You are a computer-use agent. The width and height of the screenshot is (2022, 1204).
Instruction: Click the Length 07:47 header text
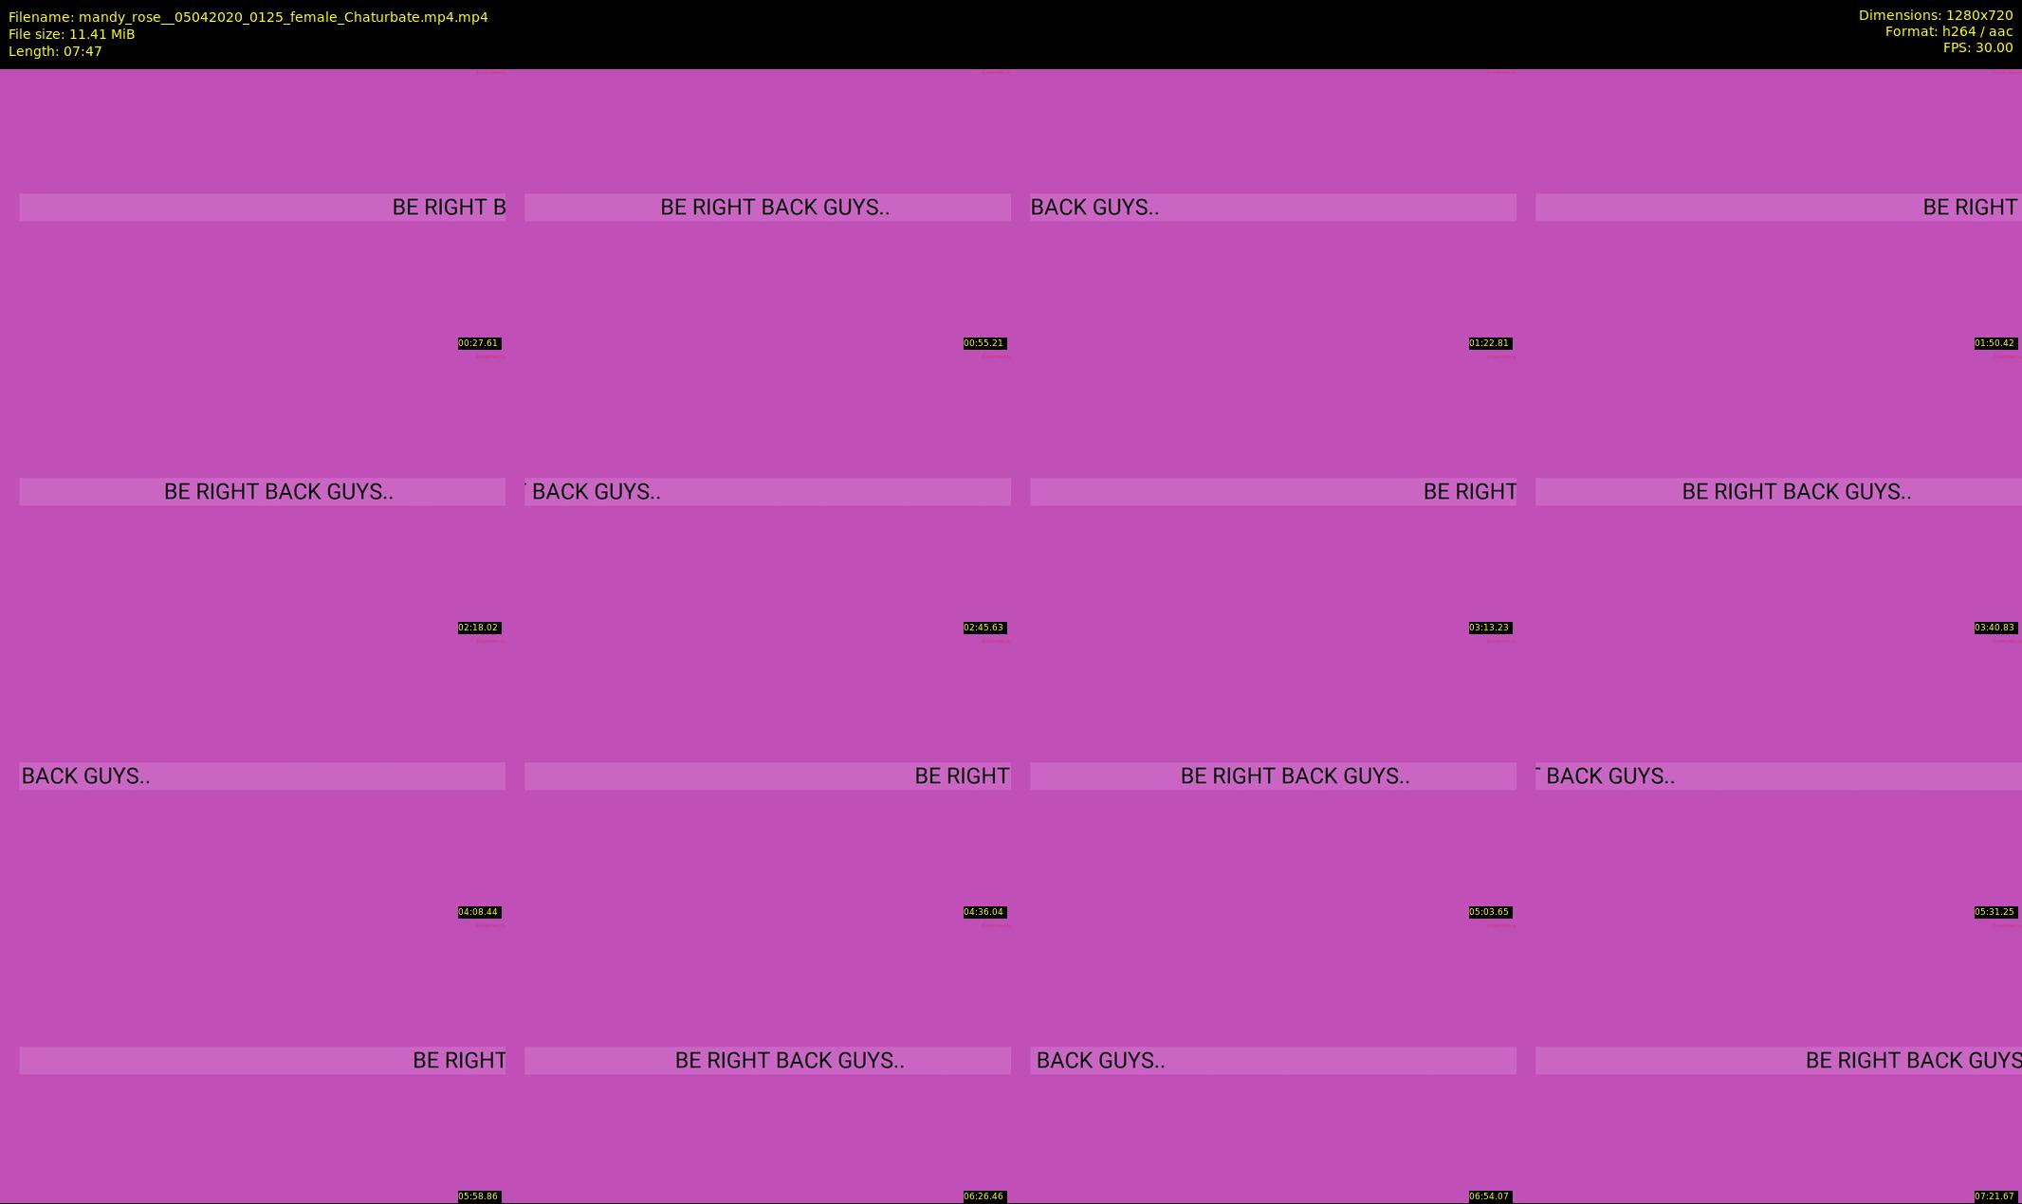55,51
